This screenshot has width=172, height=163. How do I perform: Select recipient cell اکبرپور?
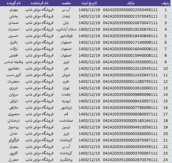pos(14,153)
